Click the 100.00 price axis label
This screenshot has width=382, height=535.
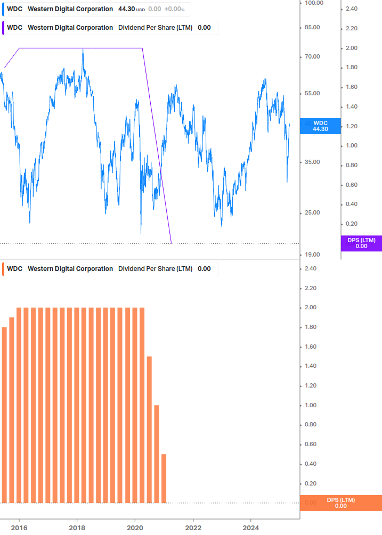(314, 3)
